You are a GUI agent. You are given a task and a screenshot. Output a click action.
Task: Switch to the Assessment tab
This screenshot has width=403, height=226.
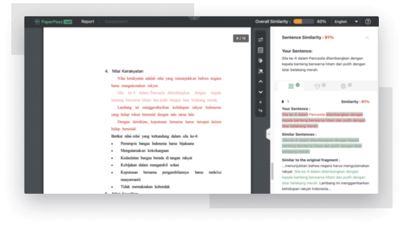click(x=116, y=22)
